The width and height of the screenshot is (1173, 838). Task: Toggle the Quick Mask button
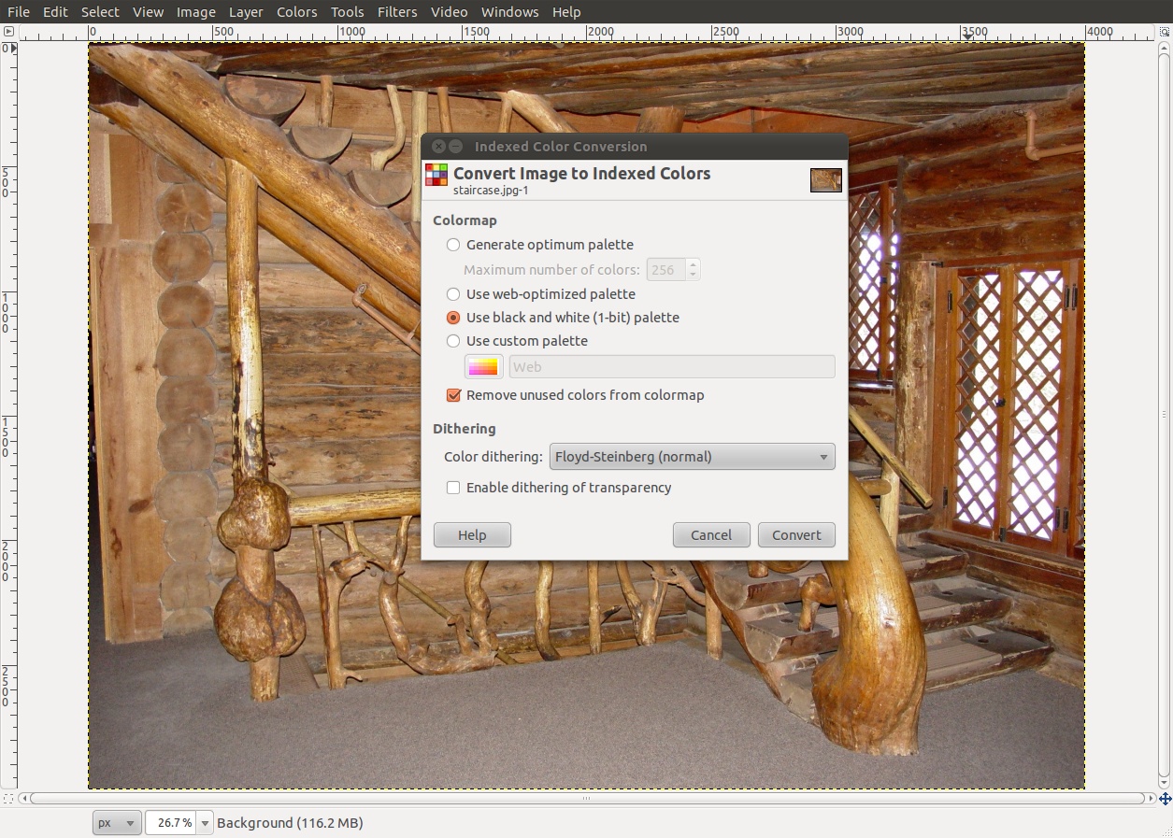8,799
